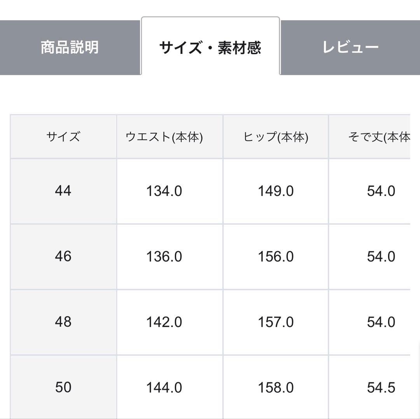The height and width of the screenshot is (419, 420).
Task: Click the ヒップ(本体) column header
Action: tap(275, 136)
